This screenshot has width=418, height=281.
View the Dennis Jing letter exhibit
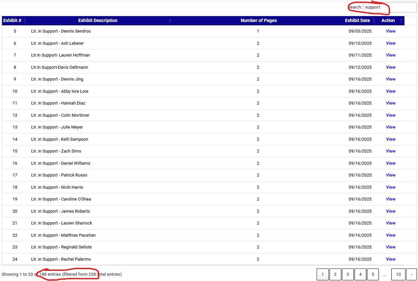coord(390,79)
